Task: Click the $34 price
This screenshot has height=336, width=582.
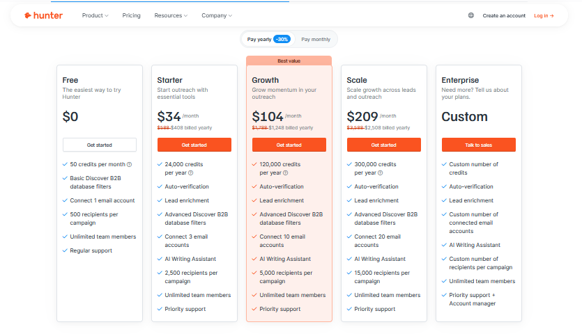Action: (x=169, y=117)
